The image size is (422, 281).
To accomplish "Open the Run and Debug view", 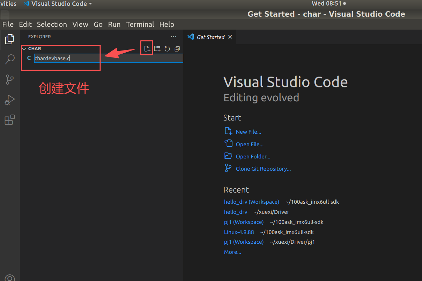I will pyautogui.click(x=10, y=100).
